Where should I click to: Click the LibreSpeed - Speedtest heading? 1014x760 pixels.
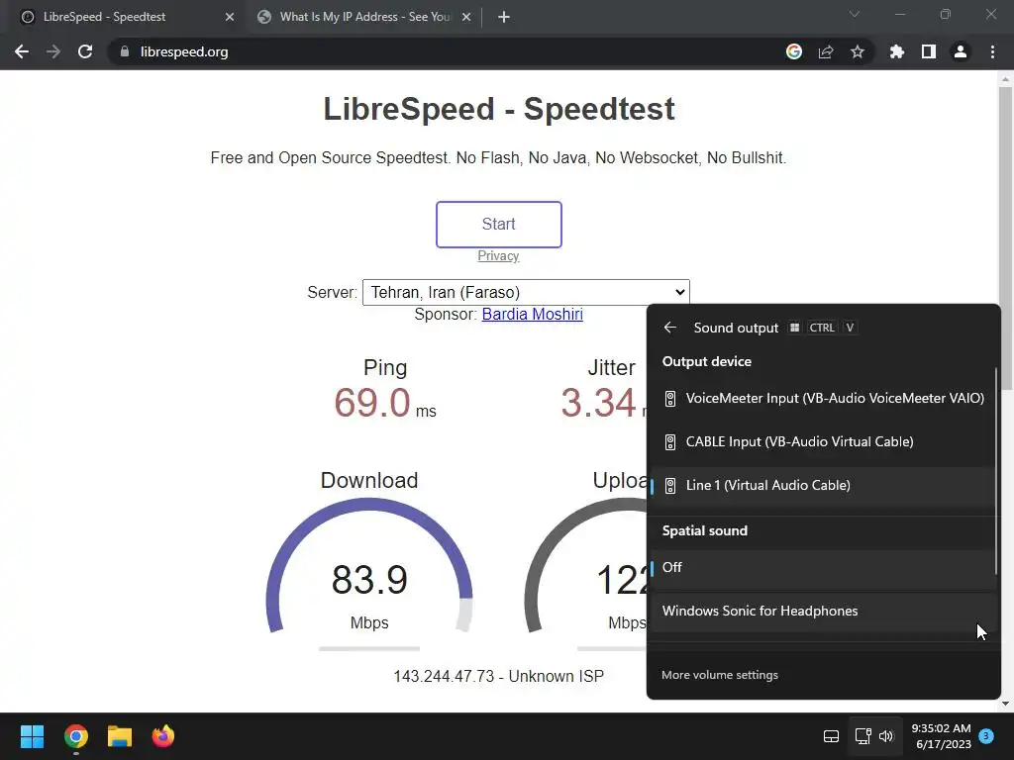[499, 109]
